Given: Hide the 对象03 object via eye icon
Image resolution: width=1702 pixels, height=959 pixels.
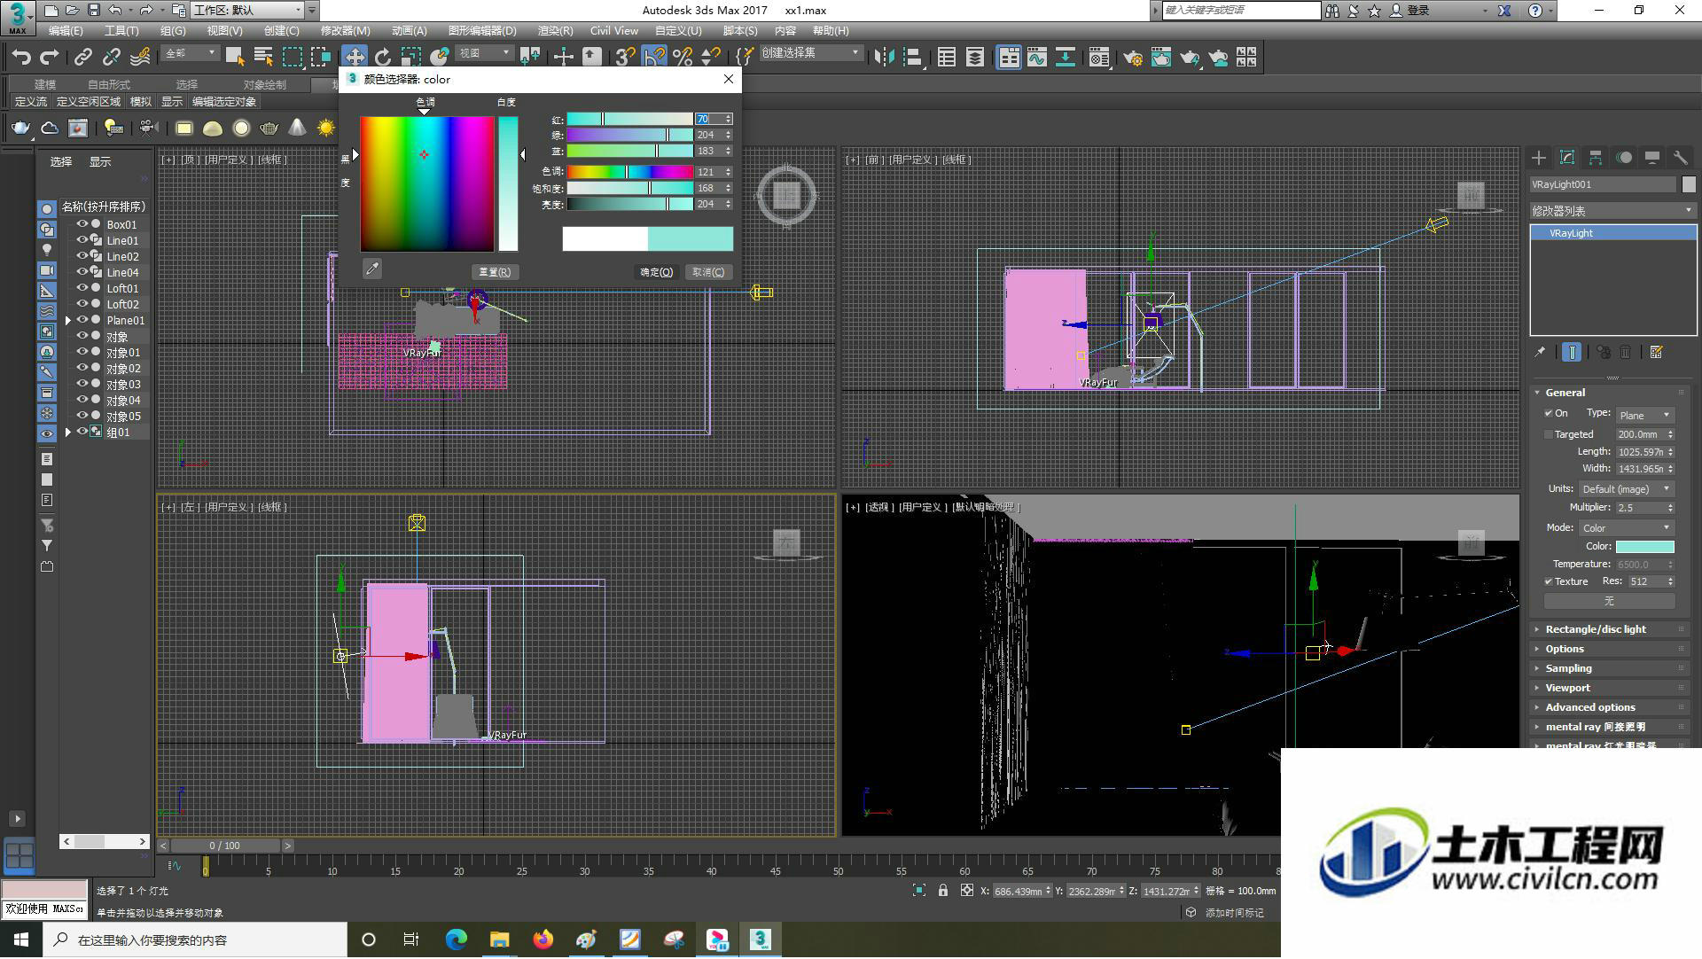Looking at the screenshot, I should 82,384.
